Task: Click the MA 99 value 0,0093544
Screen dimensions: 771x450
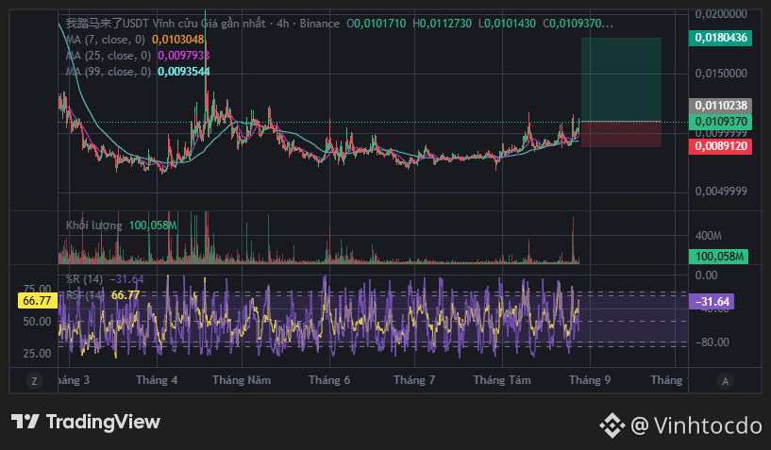Action: pyautogui.click(x=184, y=72)
